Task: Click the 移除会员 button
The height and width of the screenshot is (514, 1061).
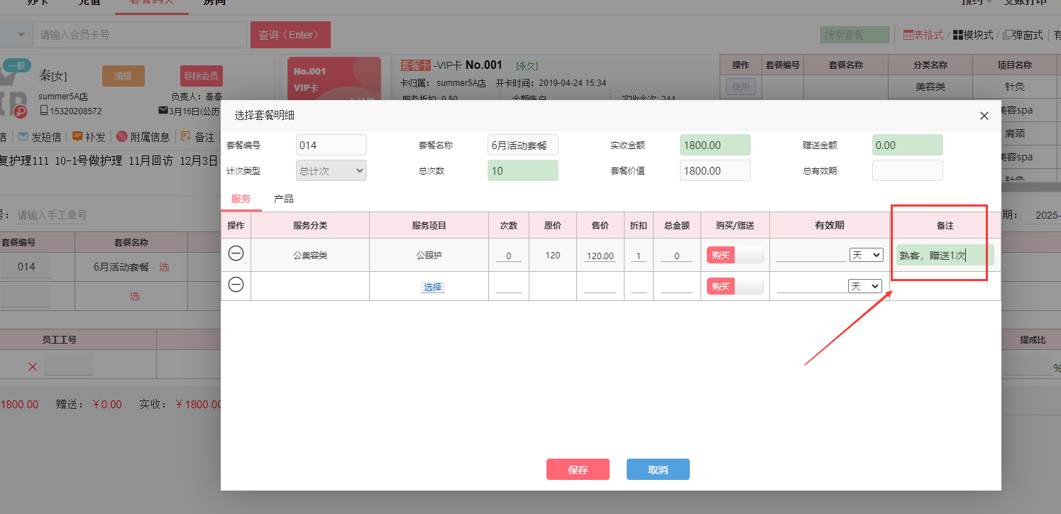Action: [202, 76]
